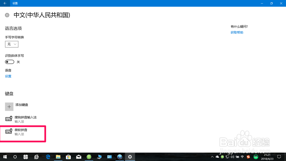Click the 关 label beside the toggle

[18, 62]
